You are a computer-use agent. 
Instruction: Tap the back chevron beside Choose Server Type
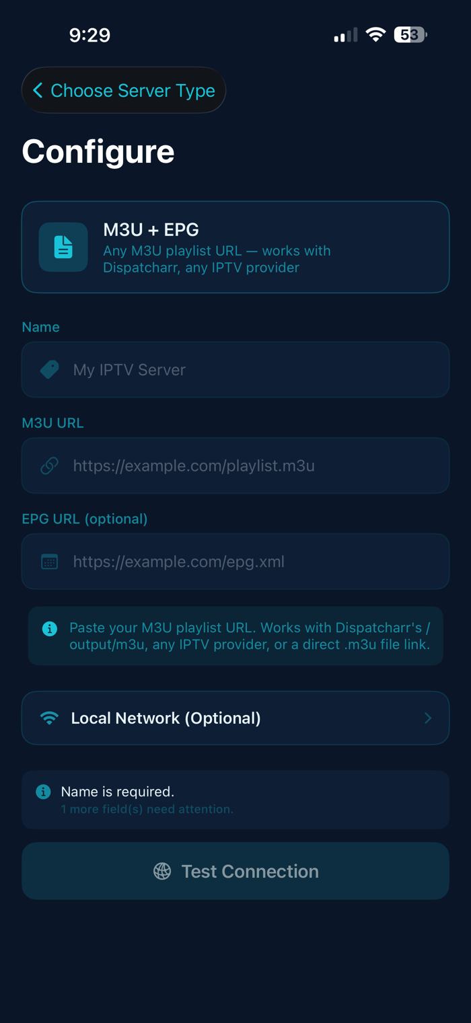(38, 90)
